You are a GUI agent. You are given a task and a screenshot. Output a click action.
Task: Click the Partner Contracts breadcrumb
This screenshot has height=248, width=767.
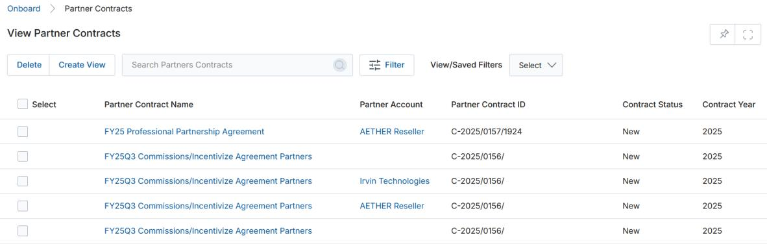(x=99, y=9)
